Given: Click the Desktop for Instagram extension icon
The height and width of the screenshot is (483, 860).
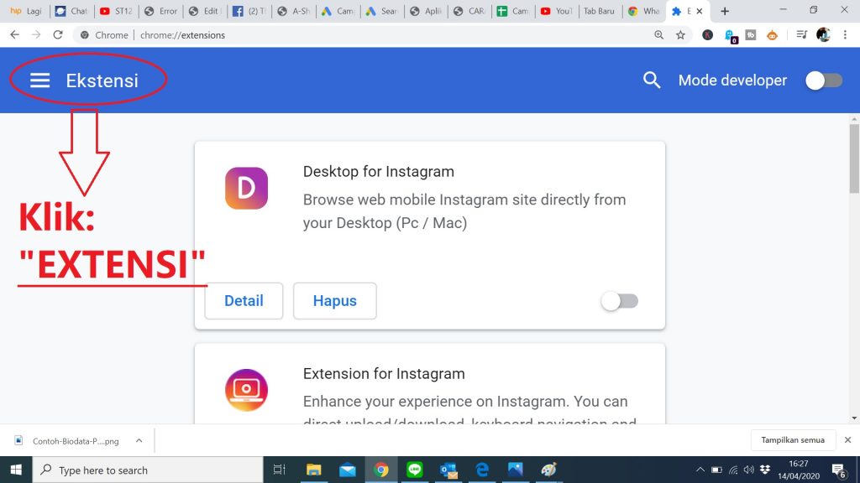Looking at the screenshot, I should pyautogui.click(x=246, y=188).
